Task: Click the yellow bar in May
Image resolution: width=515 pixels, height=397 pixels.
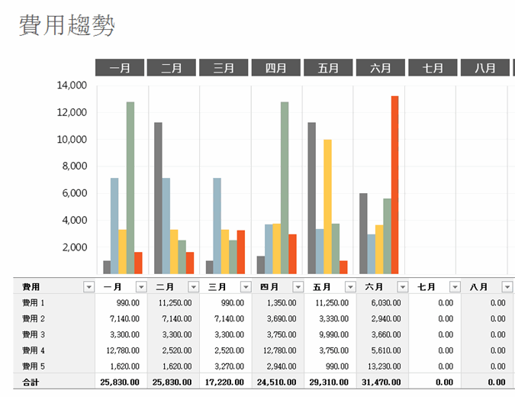Action: (x=327, y=206)
